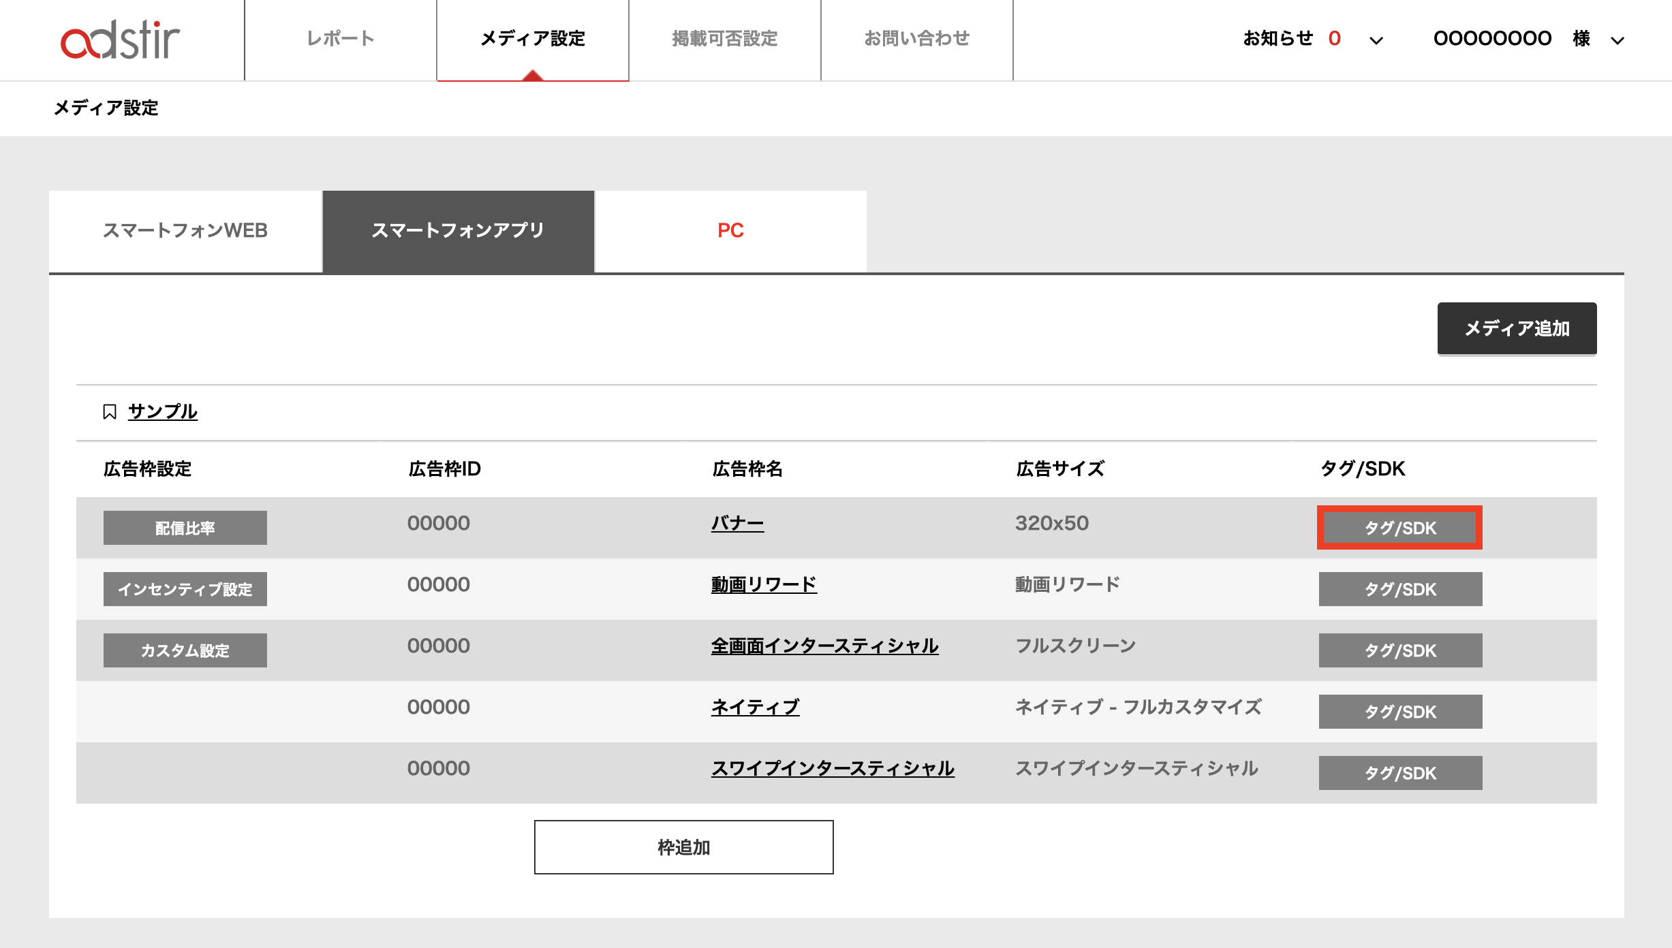Click タグ/SDK button for スワイプインタースティシャル row

(x=1400, y=773)
